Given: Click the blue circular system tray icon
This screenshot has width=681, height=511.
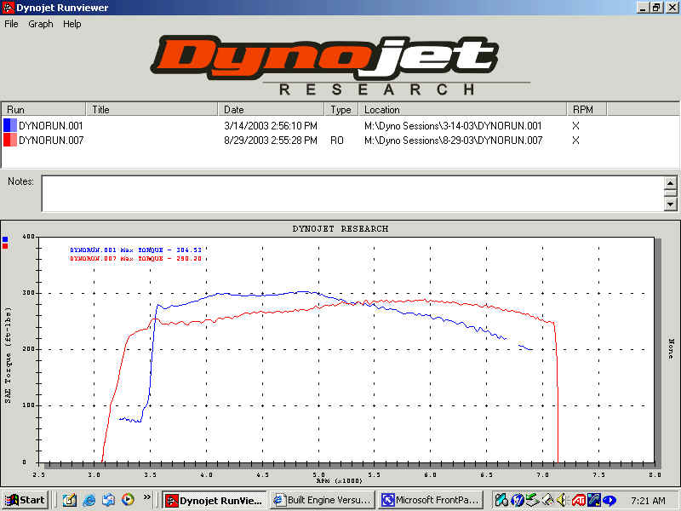Looking at the screenshot, I should (x=517, y=501).
